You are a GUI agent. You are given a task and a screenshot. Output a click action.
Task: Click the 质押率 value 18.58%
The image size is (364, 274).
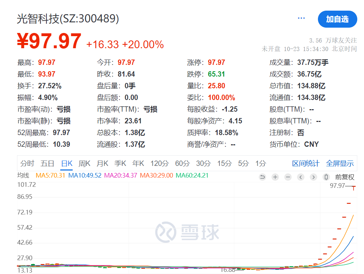226,133
